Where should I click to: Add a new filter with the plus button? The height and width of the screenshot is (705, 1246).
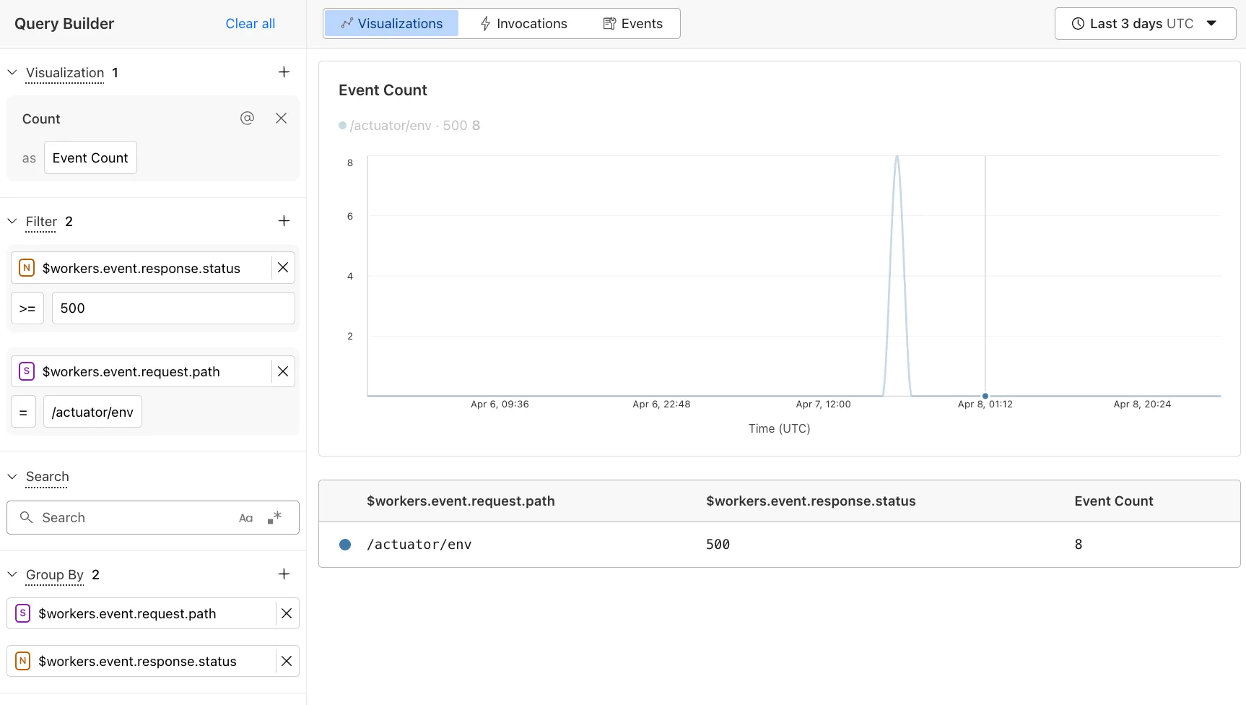(x=284, y=221)
